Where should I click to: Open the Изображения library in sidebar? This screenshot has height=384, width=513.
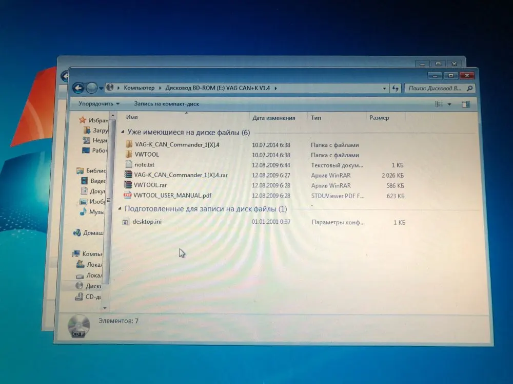click(x=92, y=201)
